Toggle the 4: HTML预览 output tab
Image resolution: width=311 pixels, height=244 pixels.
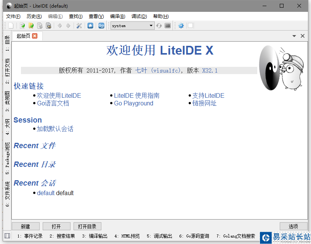click(127, 236)
